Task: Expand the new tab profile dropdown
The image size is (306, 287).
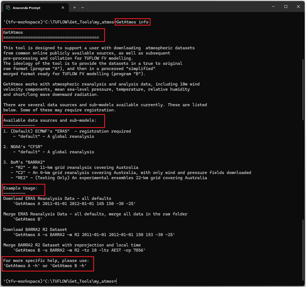Action: point(83,8)
